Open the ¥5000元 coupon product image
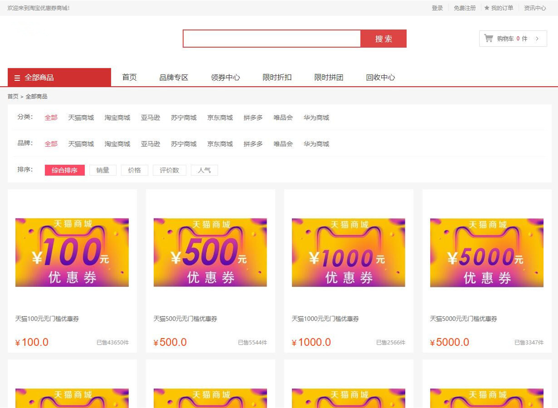The image size is (558, 408). point(487,252)
